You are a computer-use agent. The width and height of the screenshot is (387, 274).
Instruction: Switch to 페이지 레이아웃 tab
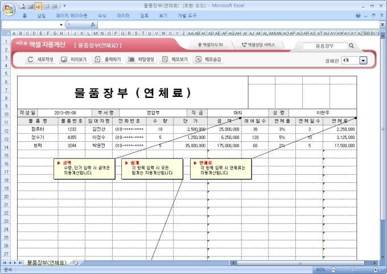pyautogui.click(x=72, y=16)
